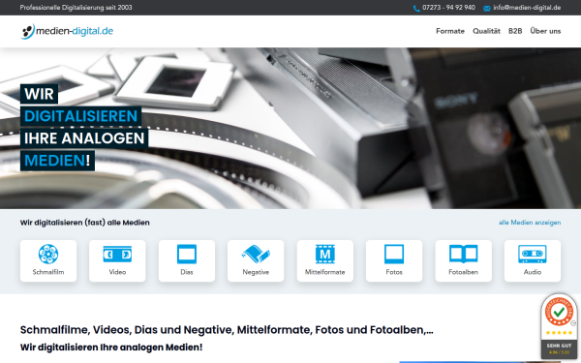Click the phone icon in top bar
Image resolution: width=581 pixels, height=363 pixels.
tap(416, 8)
